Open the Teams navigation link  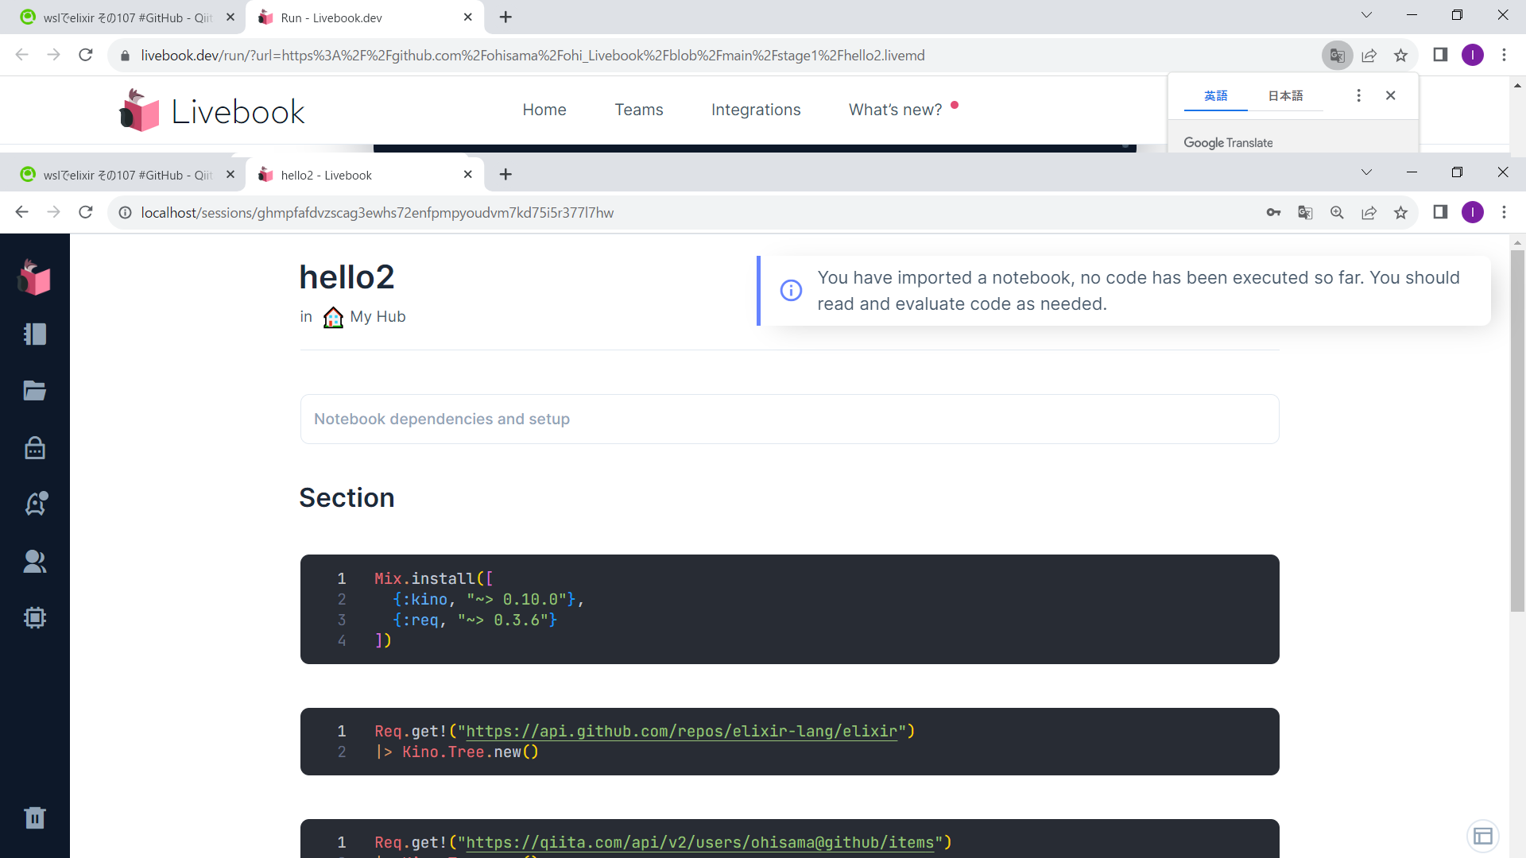click(638, 110)
